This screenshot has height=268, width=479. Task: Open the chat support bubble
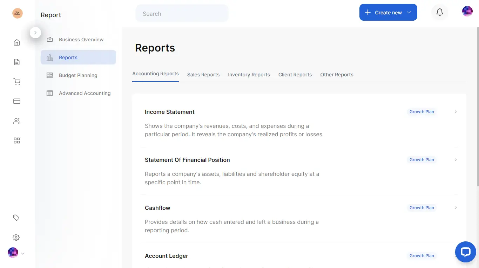click(465, 252)
